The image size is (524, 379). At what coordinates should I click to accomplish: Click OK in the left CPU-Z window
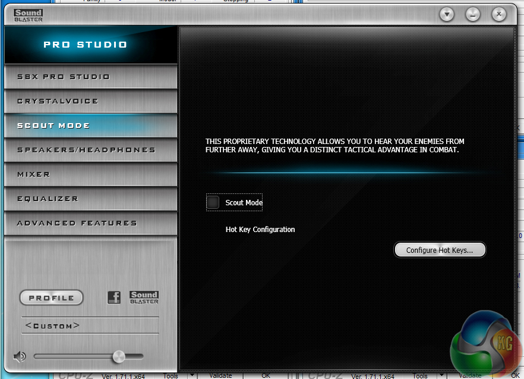(x=266, y=375)
